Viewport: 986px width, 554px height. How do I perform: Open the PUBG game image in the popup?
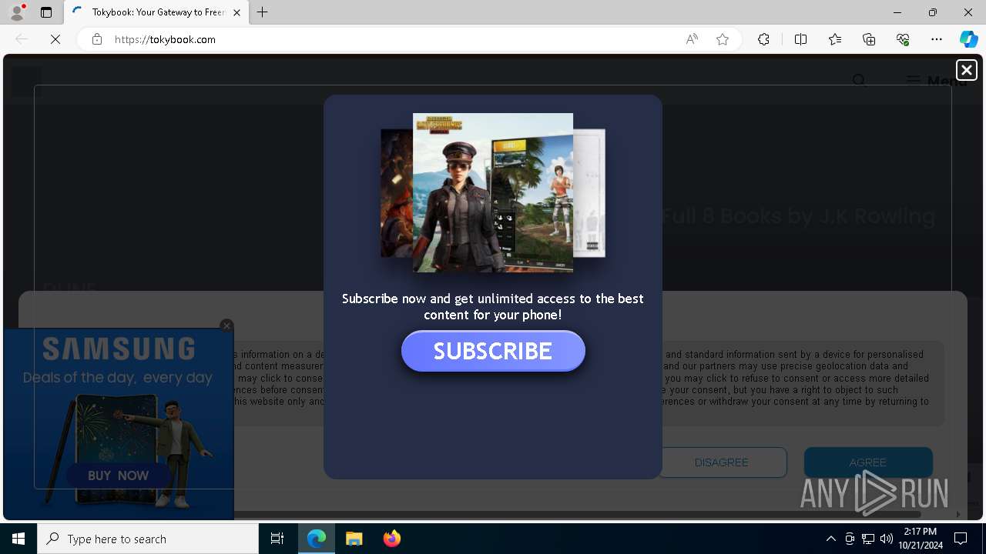(493, 192)
